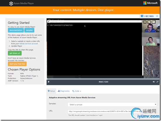Close the small-window playback popup
Image resolution: width=161 pixels, height=121 pixels.
click(x=157, y=16)
